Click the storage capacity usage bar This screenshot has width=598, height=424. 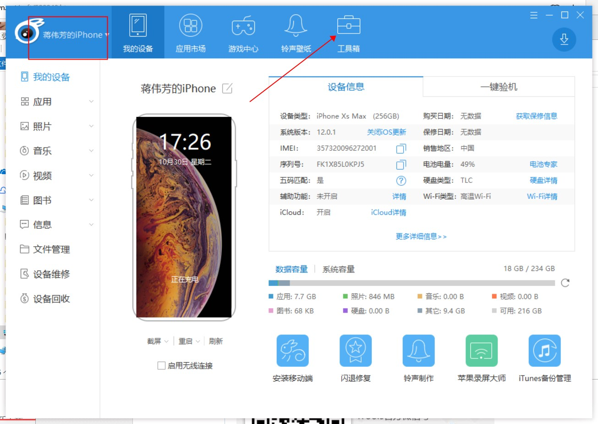pyautogui.click(x=411, y=283)
